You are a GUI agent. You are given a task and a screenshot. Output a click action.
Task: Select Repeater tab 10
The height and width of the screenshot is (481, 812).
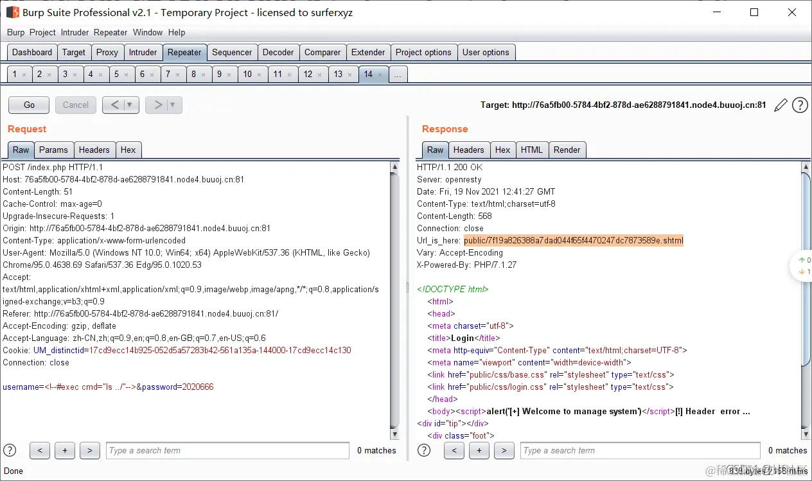[x=247, y=74]
